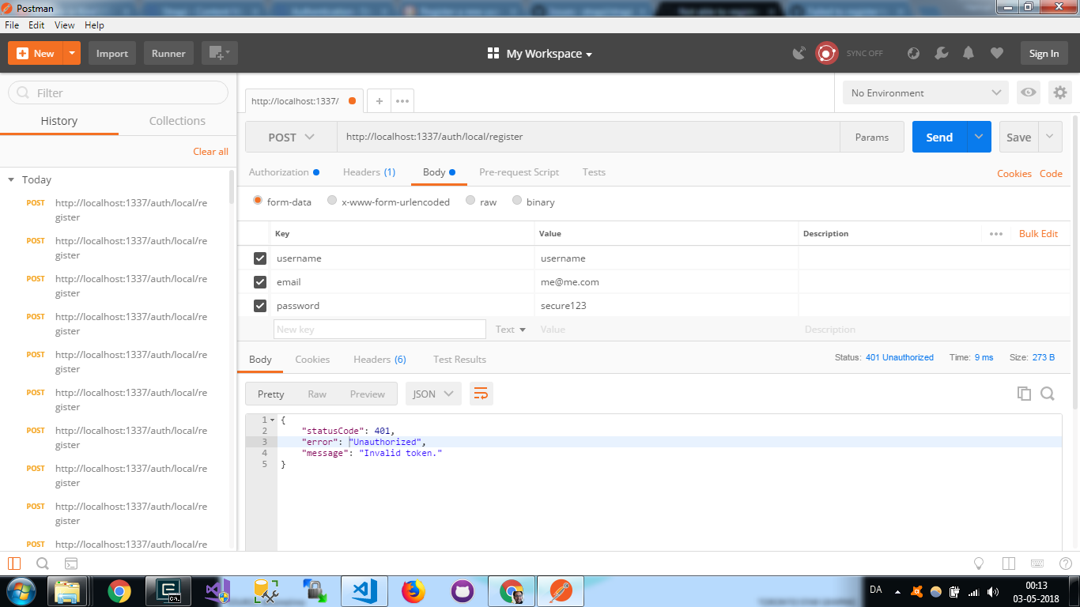
Task: Open Chrome from the taskbar
Action: (119, 591)
